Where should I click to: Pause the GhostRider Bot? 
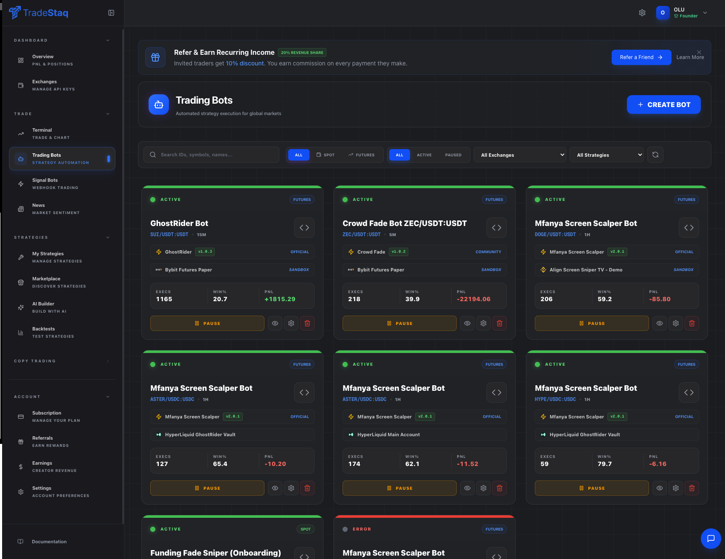[x=207, y=323]
